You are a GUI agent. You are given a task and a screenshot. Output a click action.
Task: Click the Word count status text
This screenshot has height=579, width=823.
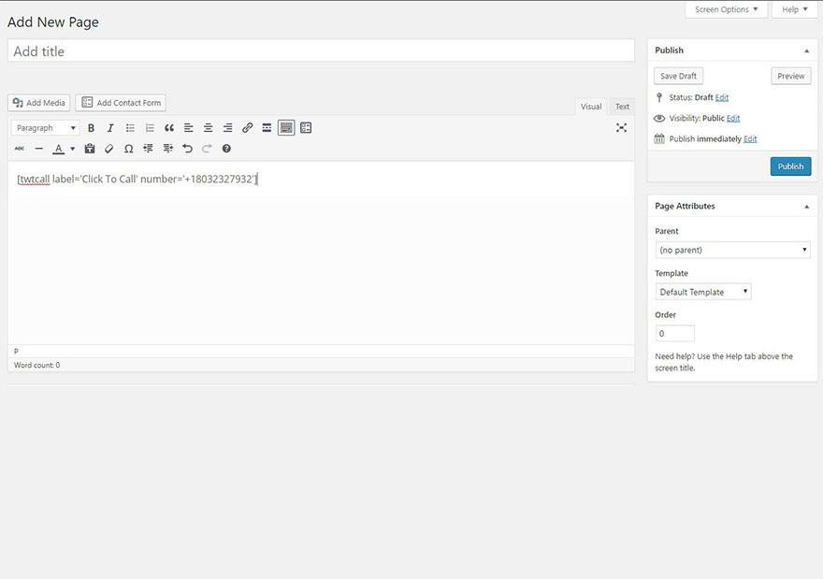tap(37, 366)
